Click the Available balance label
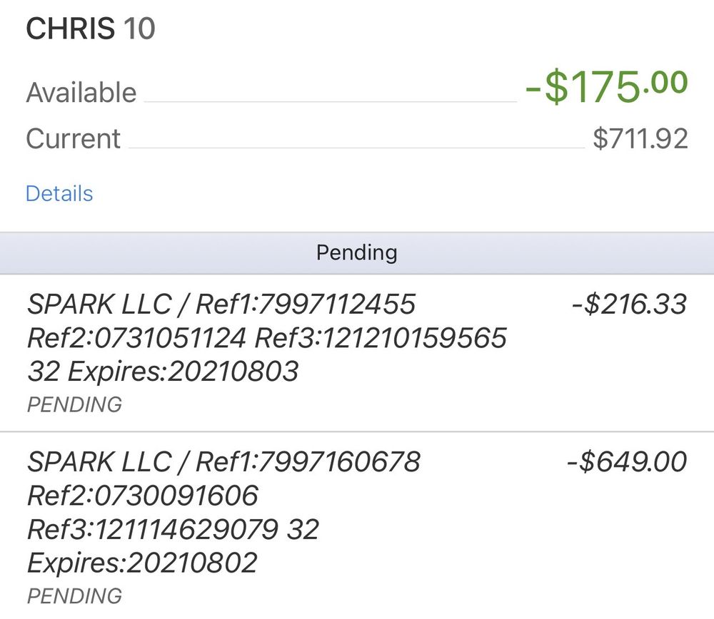The image size is (714, 619). [x=81, y=93]
